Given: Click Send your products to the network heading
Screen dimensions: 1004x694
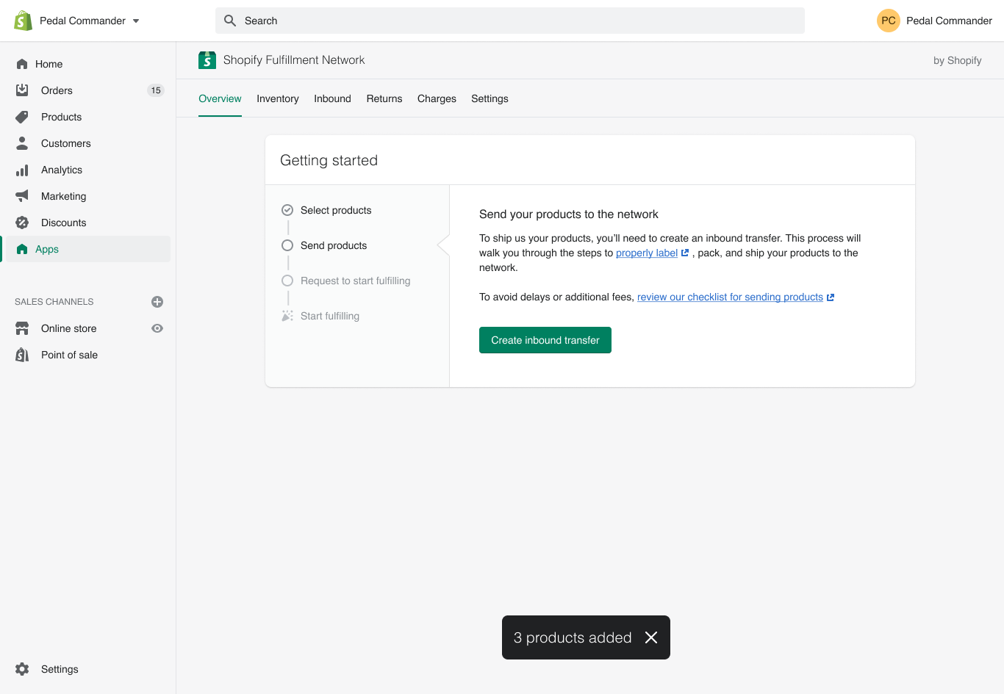Looking at the screenshot, I should pos(569,214).
